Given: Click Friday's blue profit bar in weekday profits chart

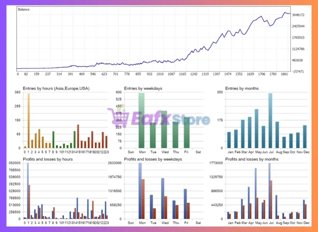Looking at the screenshot, I should [x=185, y=204].
